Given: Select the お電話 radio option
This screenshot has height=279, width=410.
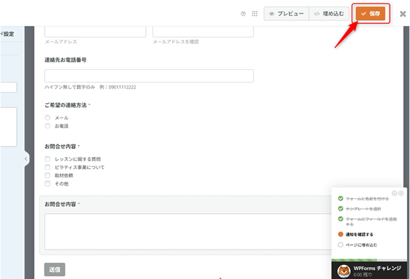Looking at the screenshot, I should [x=47, y=126].
